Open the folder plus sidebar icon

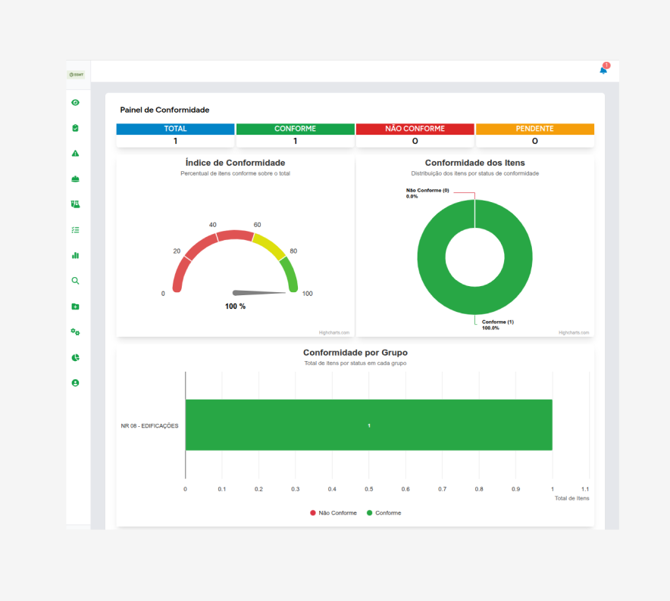coord(75,307)
